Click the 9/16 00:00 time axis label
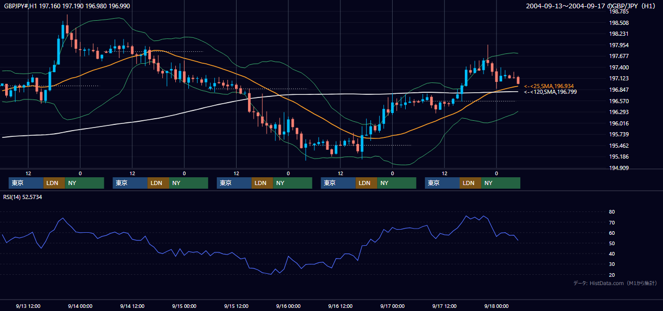This screenshot has height=311, width=663. coord(288,306)
